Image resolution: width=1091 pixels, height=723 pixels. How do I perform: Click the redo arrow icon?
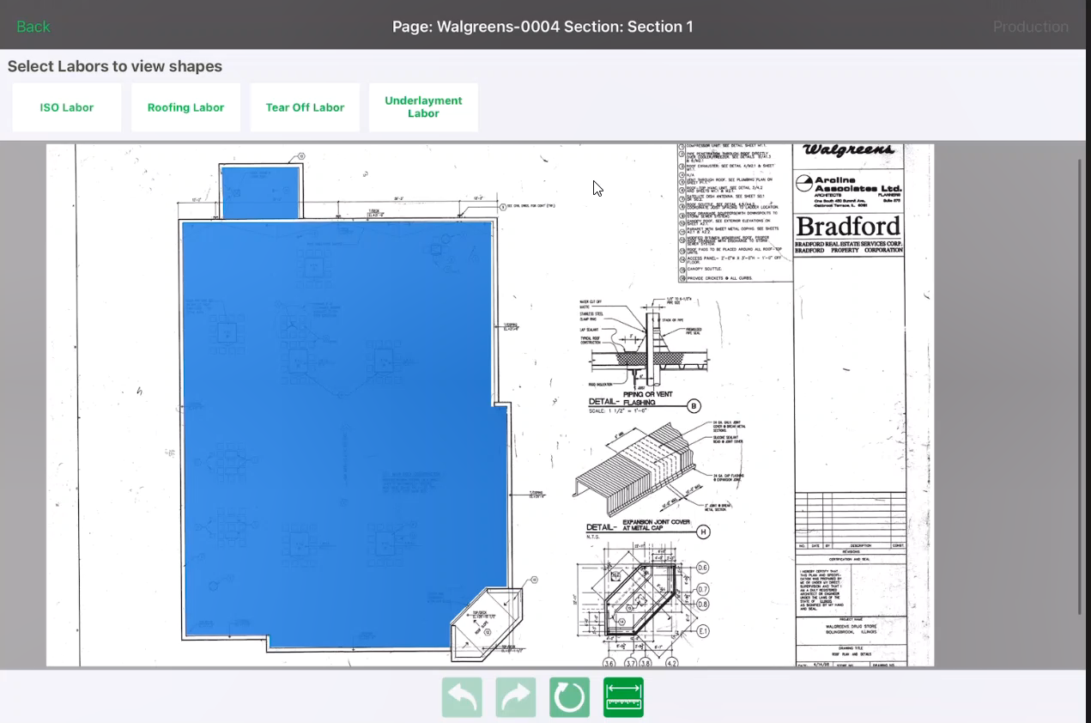coord(516,697)
